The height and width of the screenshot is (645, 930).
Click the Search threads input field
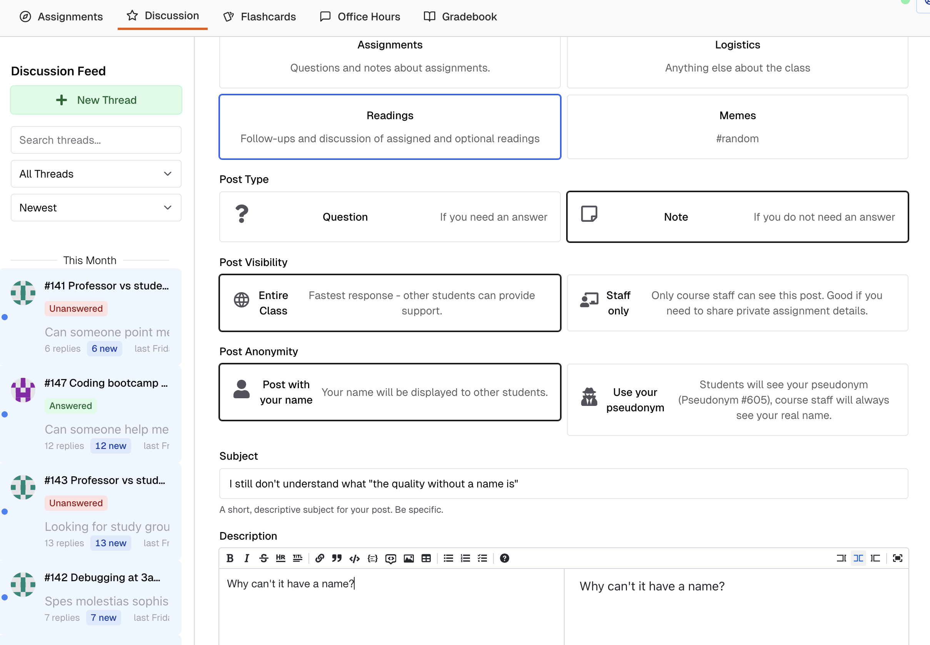(96, 140)
